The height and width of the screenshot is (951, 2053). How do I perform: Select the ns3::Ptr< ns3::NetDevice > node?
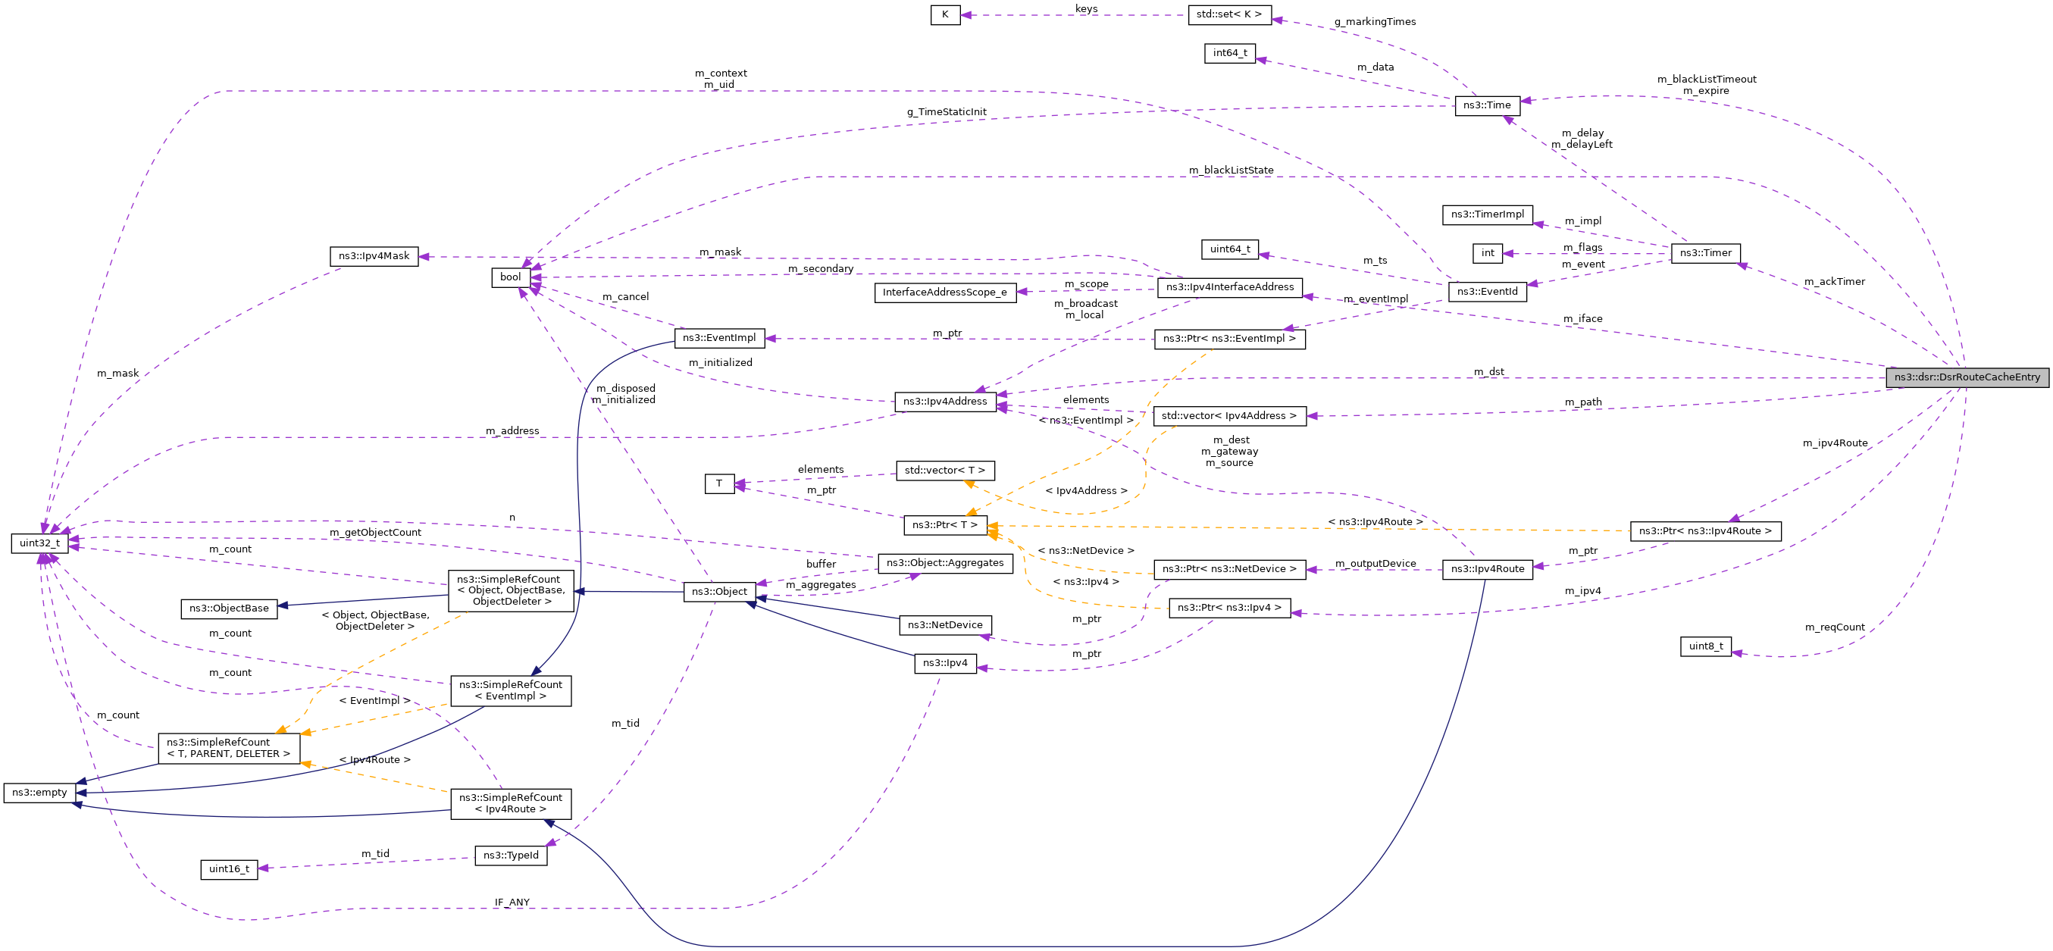click(1230, 570)
